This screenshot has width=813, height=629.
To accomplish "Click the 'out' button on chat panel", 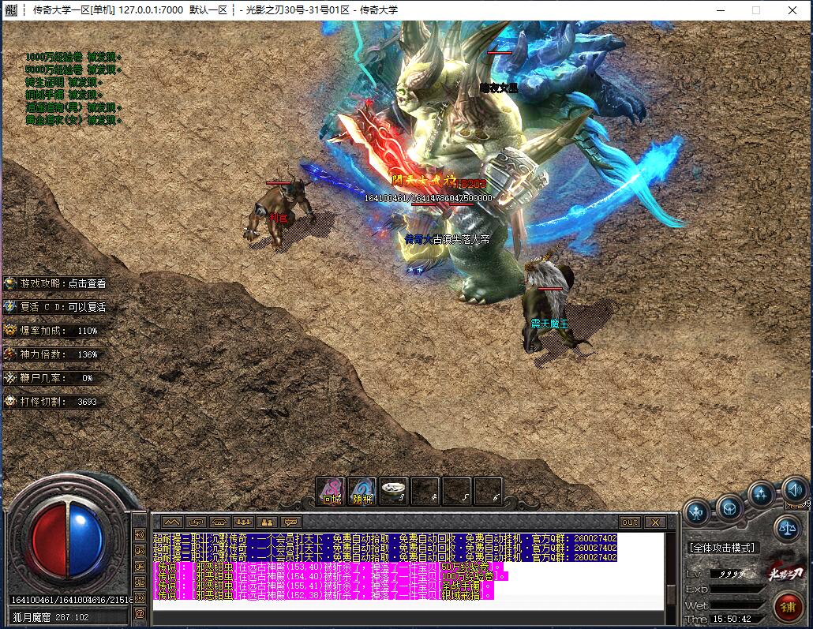I will [x=630, y=522].
